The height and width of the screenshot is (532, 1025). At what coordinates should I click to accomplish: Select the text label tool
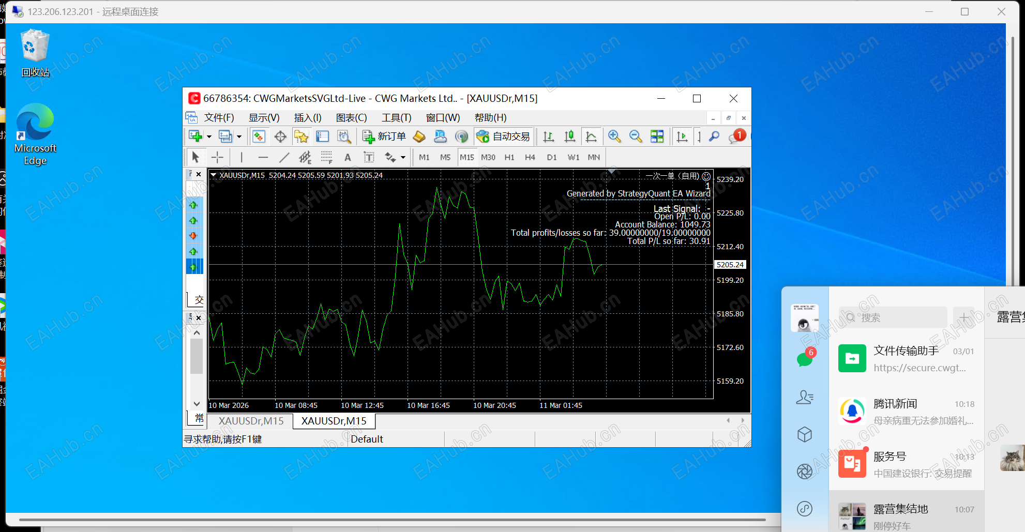click(369, 157)
